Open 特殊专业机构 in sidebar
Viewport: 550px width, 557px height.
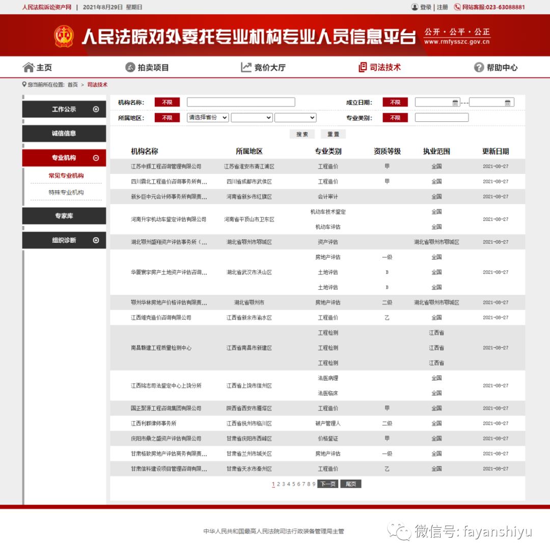pyautogui.click(x=66, y=192)
